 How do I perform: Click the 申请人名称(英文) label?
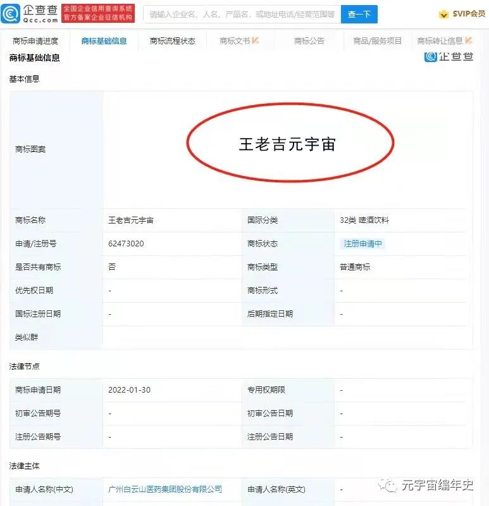(x=276, y=490)
